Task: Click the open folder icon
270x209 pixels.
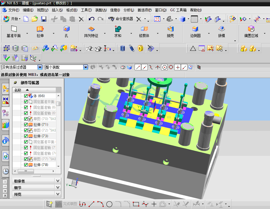Action: click(35, 19)
